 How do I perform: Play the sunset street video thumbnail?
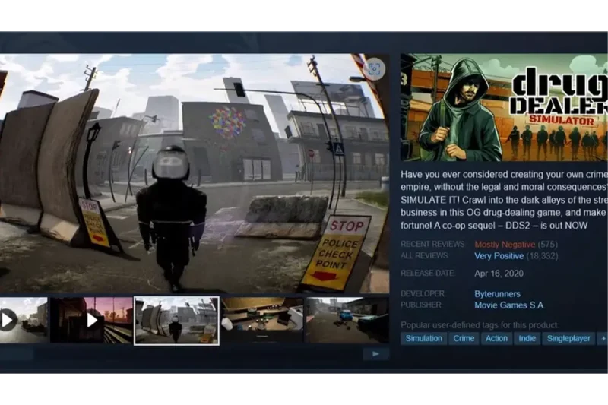click(91, 320)
